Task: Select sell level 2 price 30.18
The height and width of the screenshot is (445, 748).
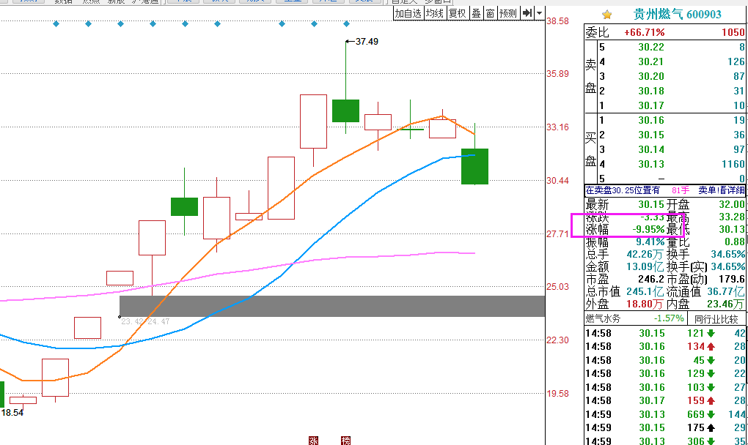Action: click(x=651, y=91)
